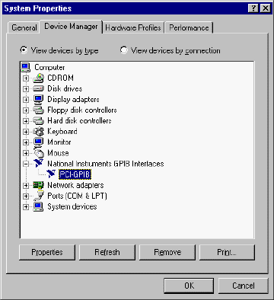Viewport: 274px width, 300px height.
Task: Expand the Disk drives node
Action: (26, 89)
